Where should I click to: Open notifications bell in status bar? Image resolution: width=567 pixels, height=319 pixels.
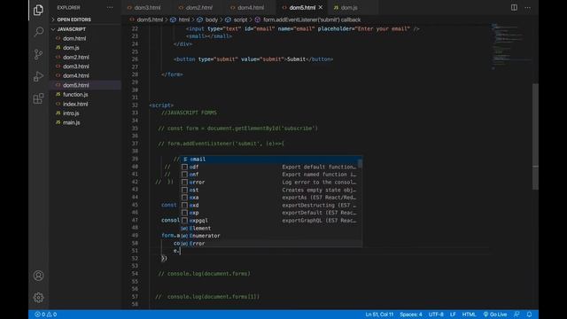click(530, 315)
